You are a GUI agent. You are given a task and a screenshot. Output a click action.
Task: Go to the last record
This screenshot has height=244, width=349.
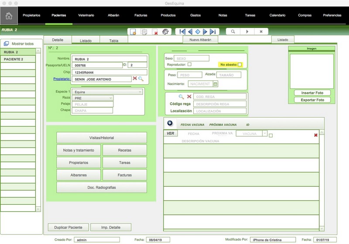[x=212, y=32]
